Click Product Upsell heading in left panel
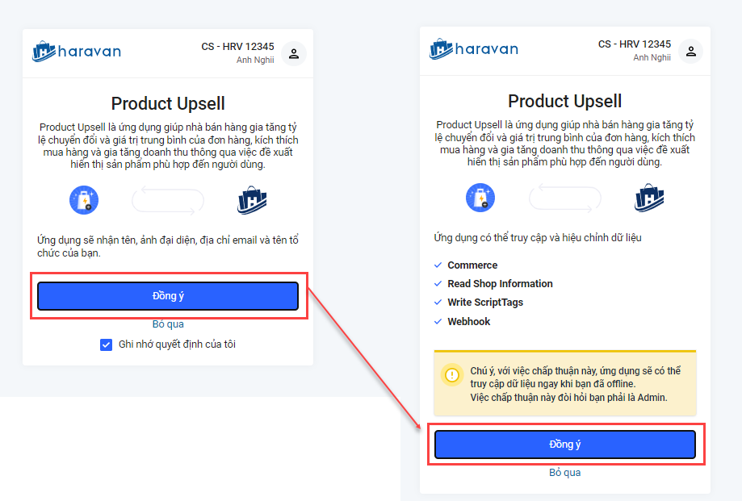Viewport: 742px width, 501px height. 168,103
